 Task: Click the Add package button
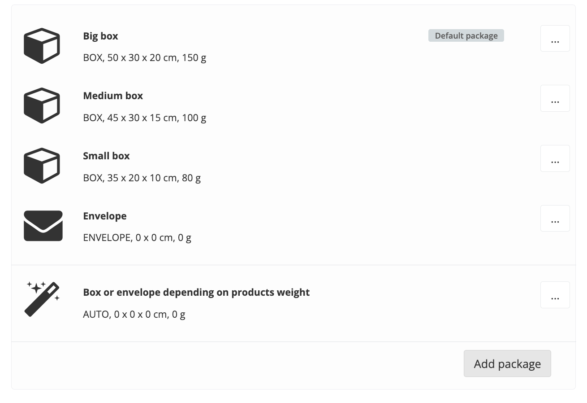pos(507,364)
